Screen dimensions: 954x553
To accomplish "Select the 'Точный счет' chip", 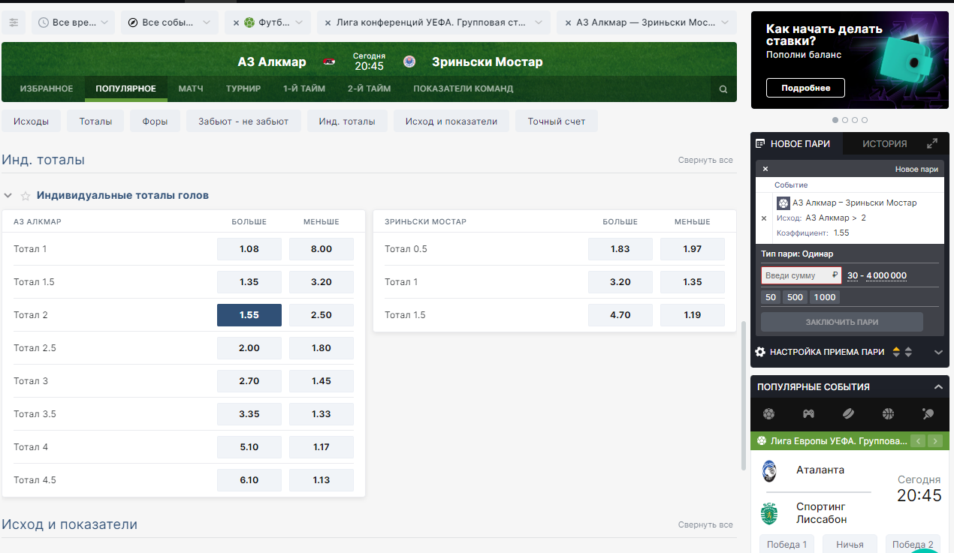I will 557,121.
